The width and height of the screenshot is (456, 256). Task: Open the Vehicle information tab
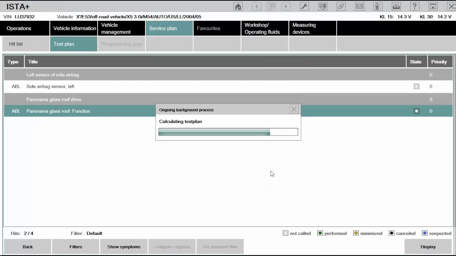[x=74, y=28]
